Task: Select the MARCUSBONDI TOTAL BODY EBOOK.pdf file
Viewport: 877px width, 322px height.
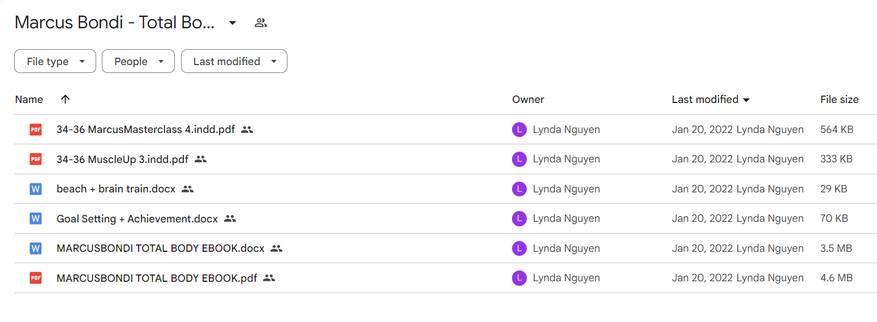Action: (445, 278)
